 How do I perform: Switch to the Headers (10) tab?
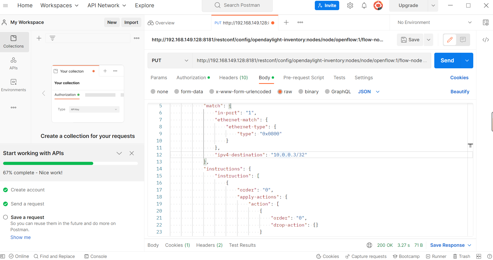click(x=233, y=78)
